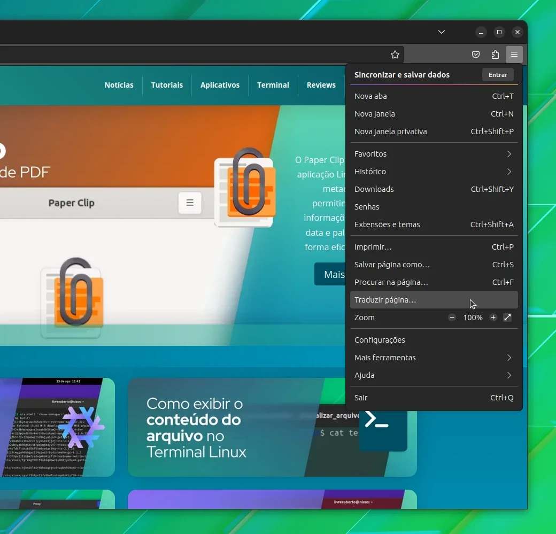Choose Sair to quit Firefox
556x534 pixels.
[434, 398]
